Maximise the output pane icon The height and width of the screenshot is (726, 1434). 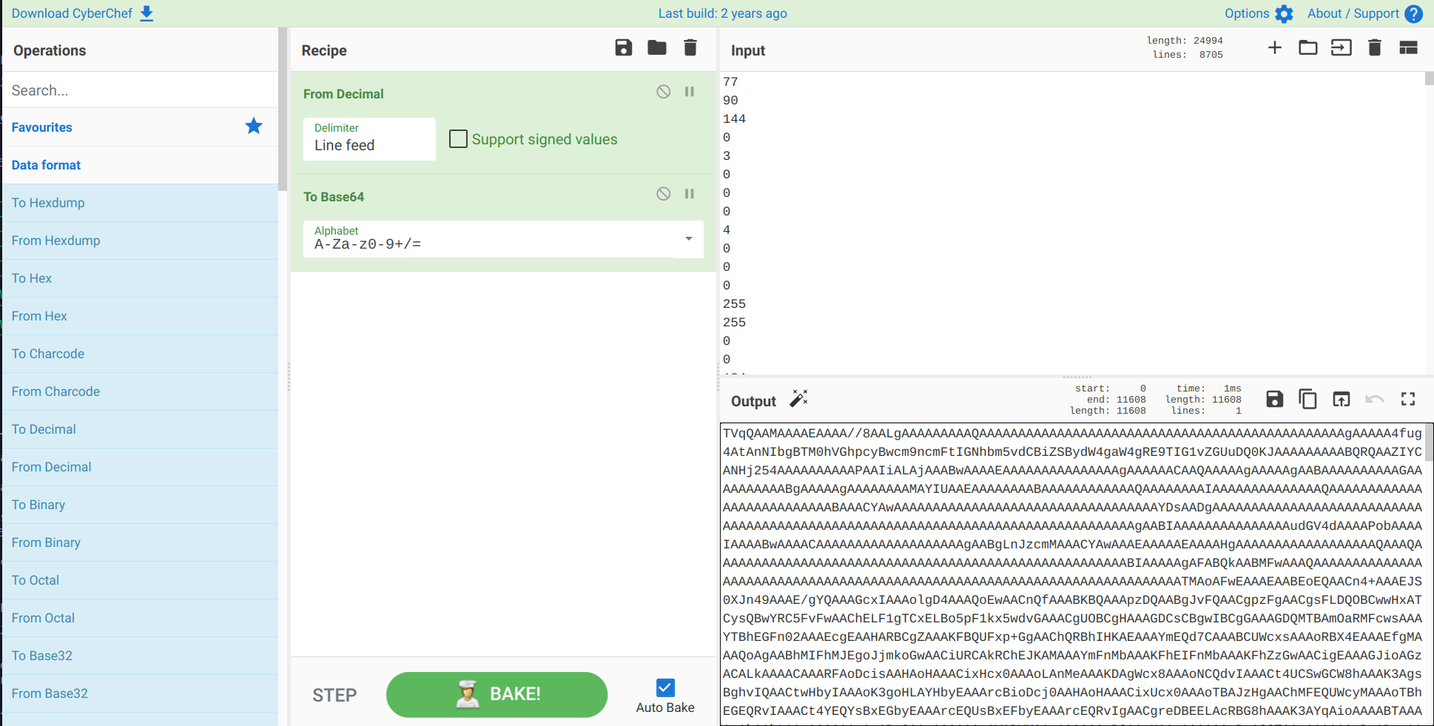coord(1408,400)
